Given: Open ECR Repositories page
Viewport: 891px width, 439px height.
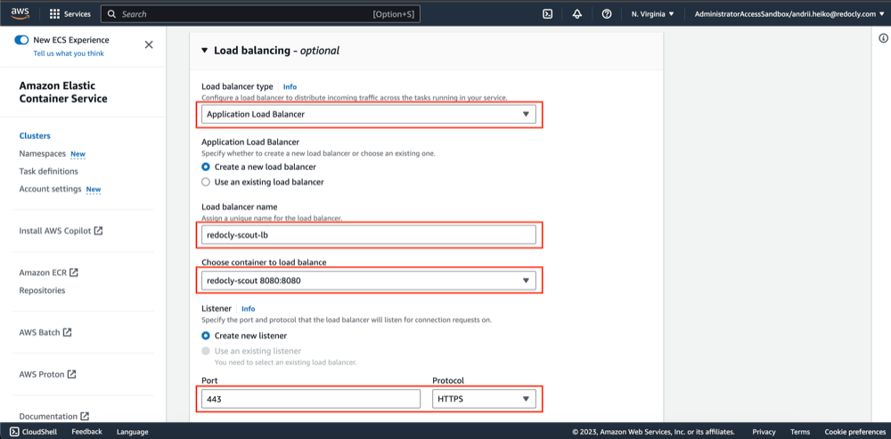Looking at the screenshot, I should point(42,290).
